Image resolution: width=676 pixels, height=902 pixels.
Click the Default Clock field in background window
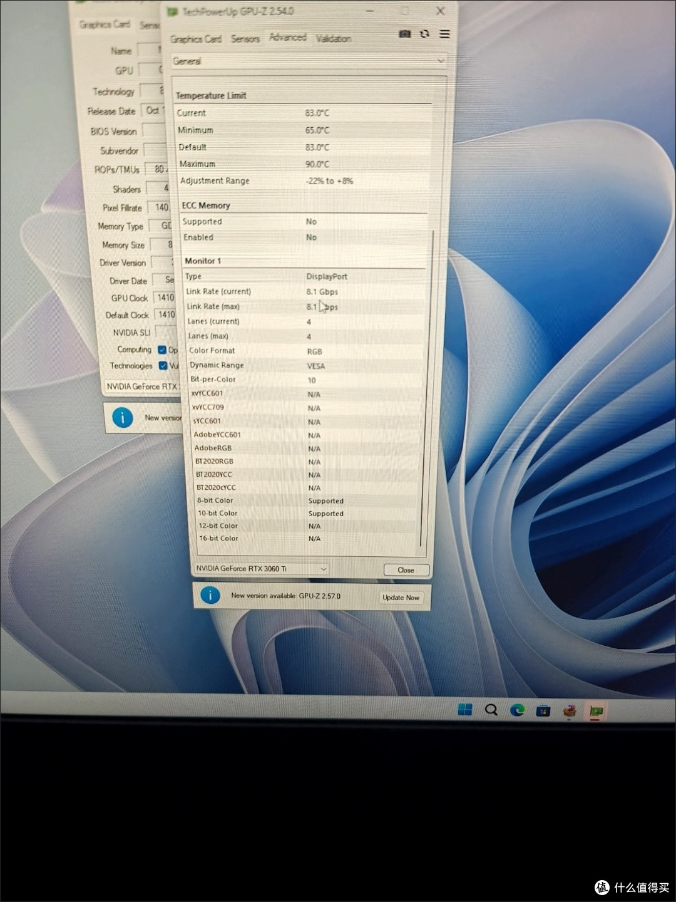[166, 314]
